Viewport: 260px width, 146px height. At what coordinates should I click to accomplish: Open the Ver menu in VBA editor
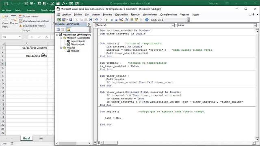[x=87, y=15]
